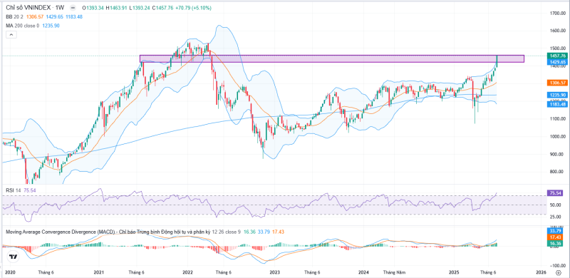Image resolution: width=570 pixels, height=278 pixels.
Task: Click the blue 33.79 MACD axis tag
Action: point(555,230)
